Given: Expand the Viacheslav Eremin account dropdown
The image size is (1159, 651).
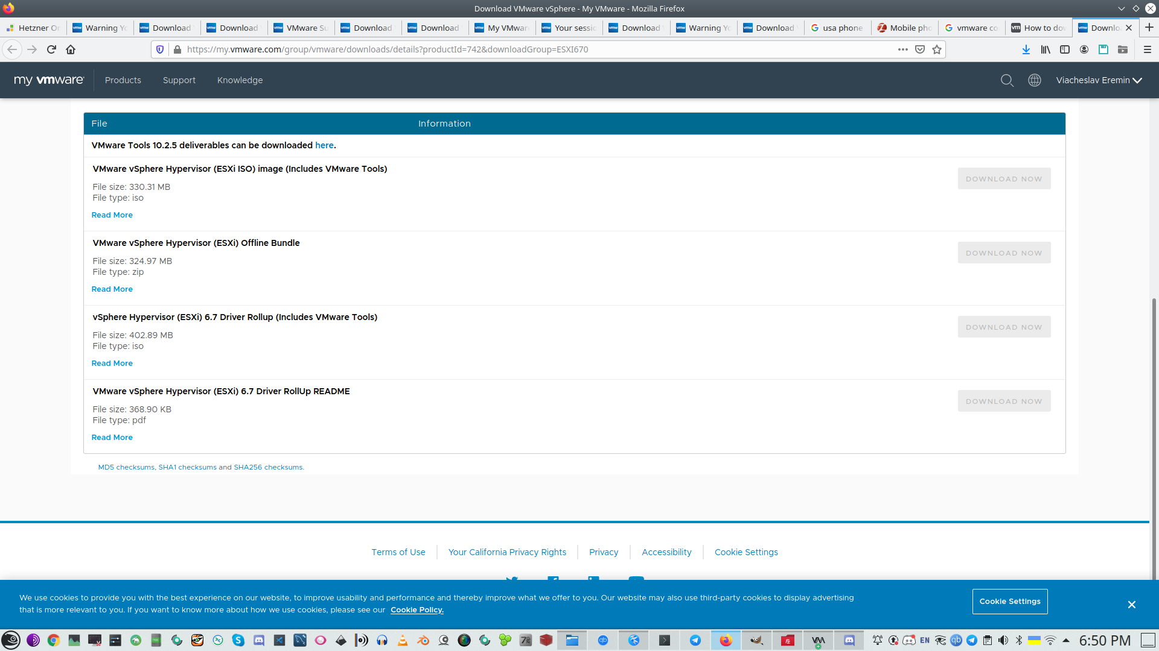Looking at the screenshot, I should tap(1099, 80).
